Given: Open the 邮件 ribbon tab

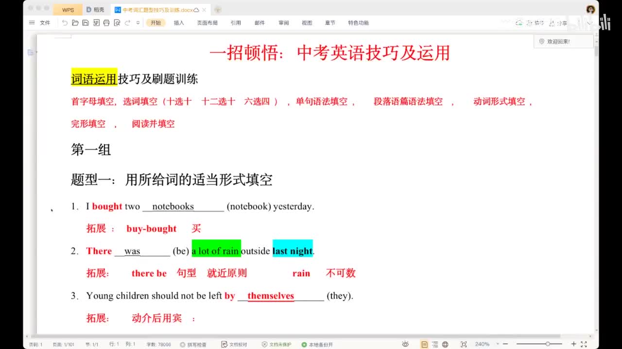Looking at the screenshot, I should point(259,23).
